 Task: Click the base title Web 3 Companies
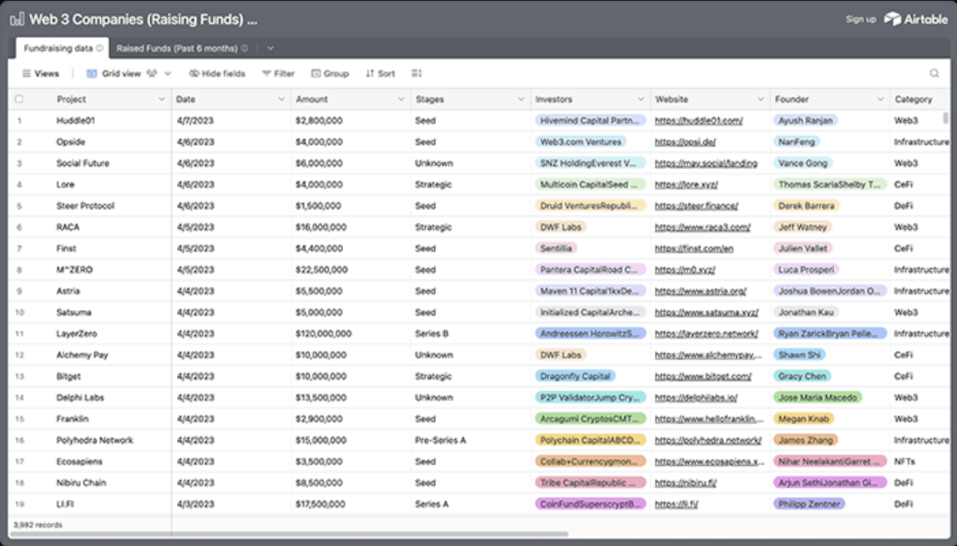143,19
